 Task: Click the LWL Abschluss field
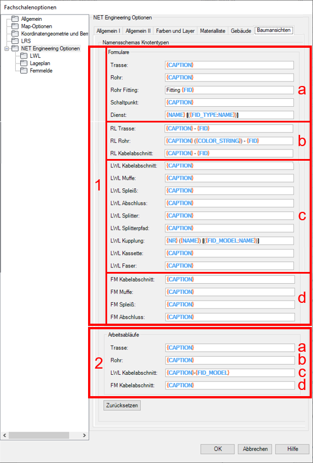click(x=229, y=203)
